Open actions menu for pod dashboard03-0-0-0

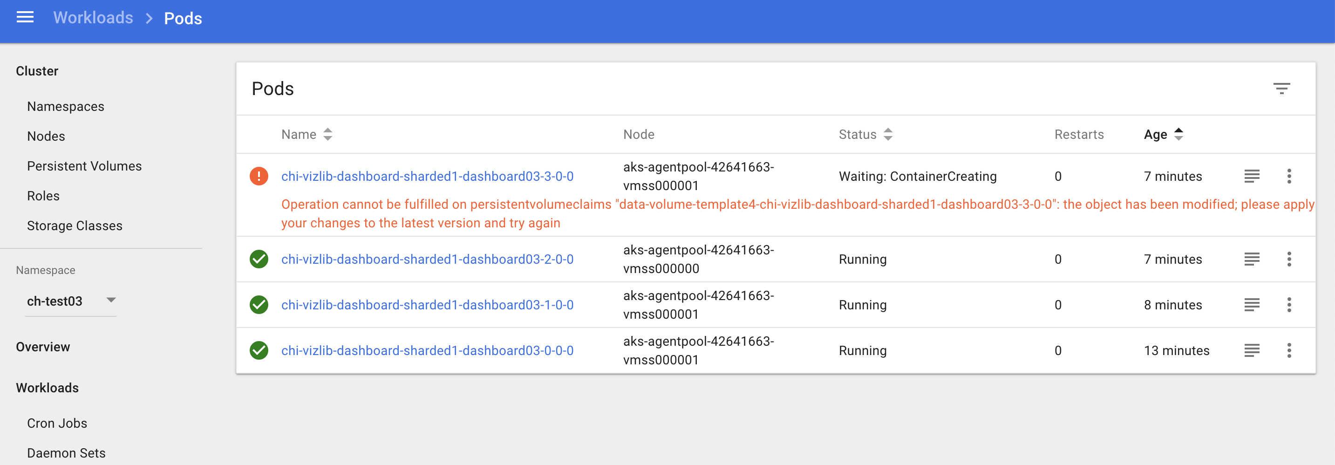tap(1289, 350)
